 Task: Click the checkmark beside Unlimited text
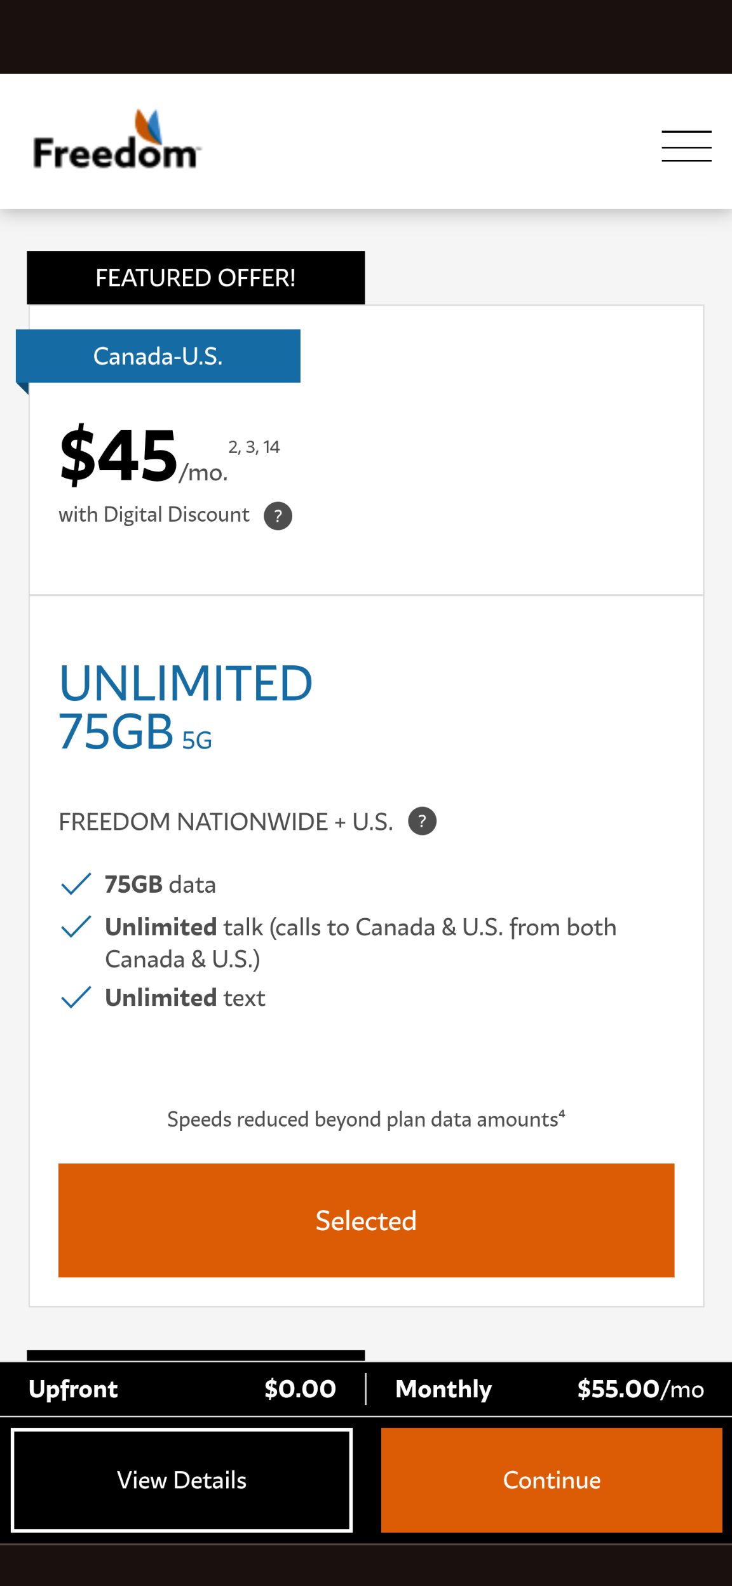click(75, 996)
